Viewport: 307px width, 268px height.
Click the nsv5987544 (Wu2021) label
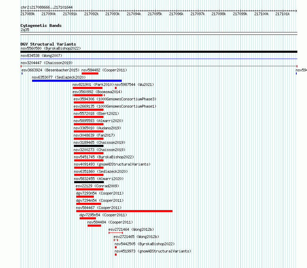134,85
